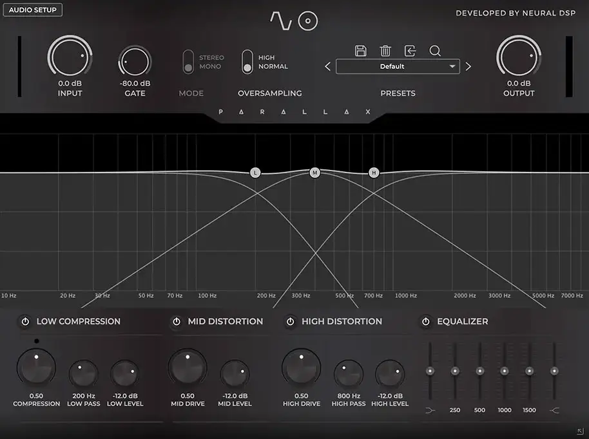Click the 1500 EQ band slider handle
The height and width of the screenshot is (439, 589).
coord(529,371)
